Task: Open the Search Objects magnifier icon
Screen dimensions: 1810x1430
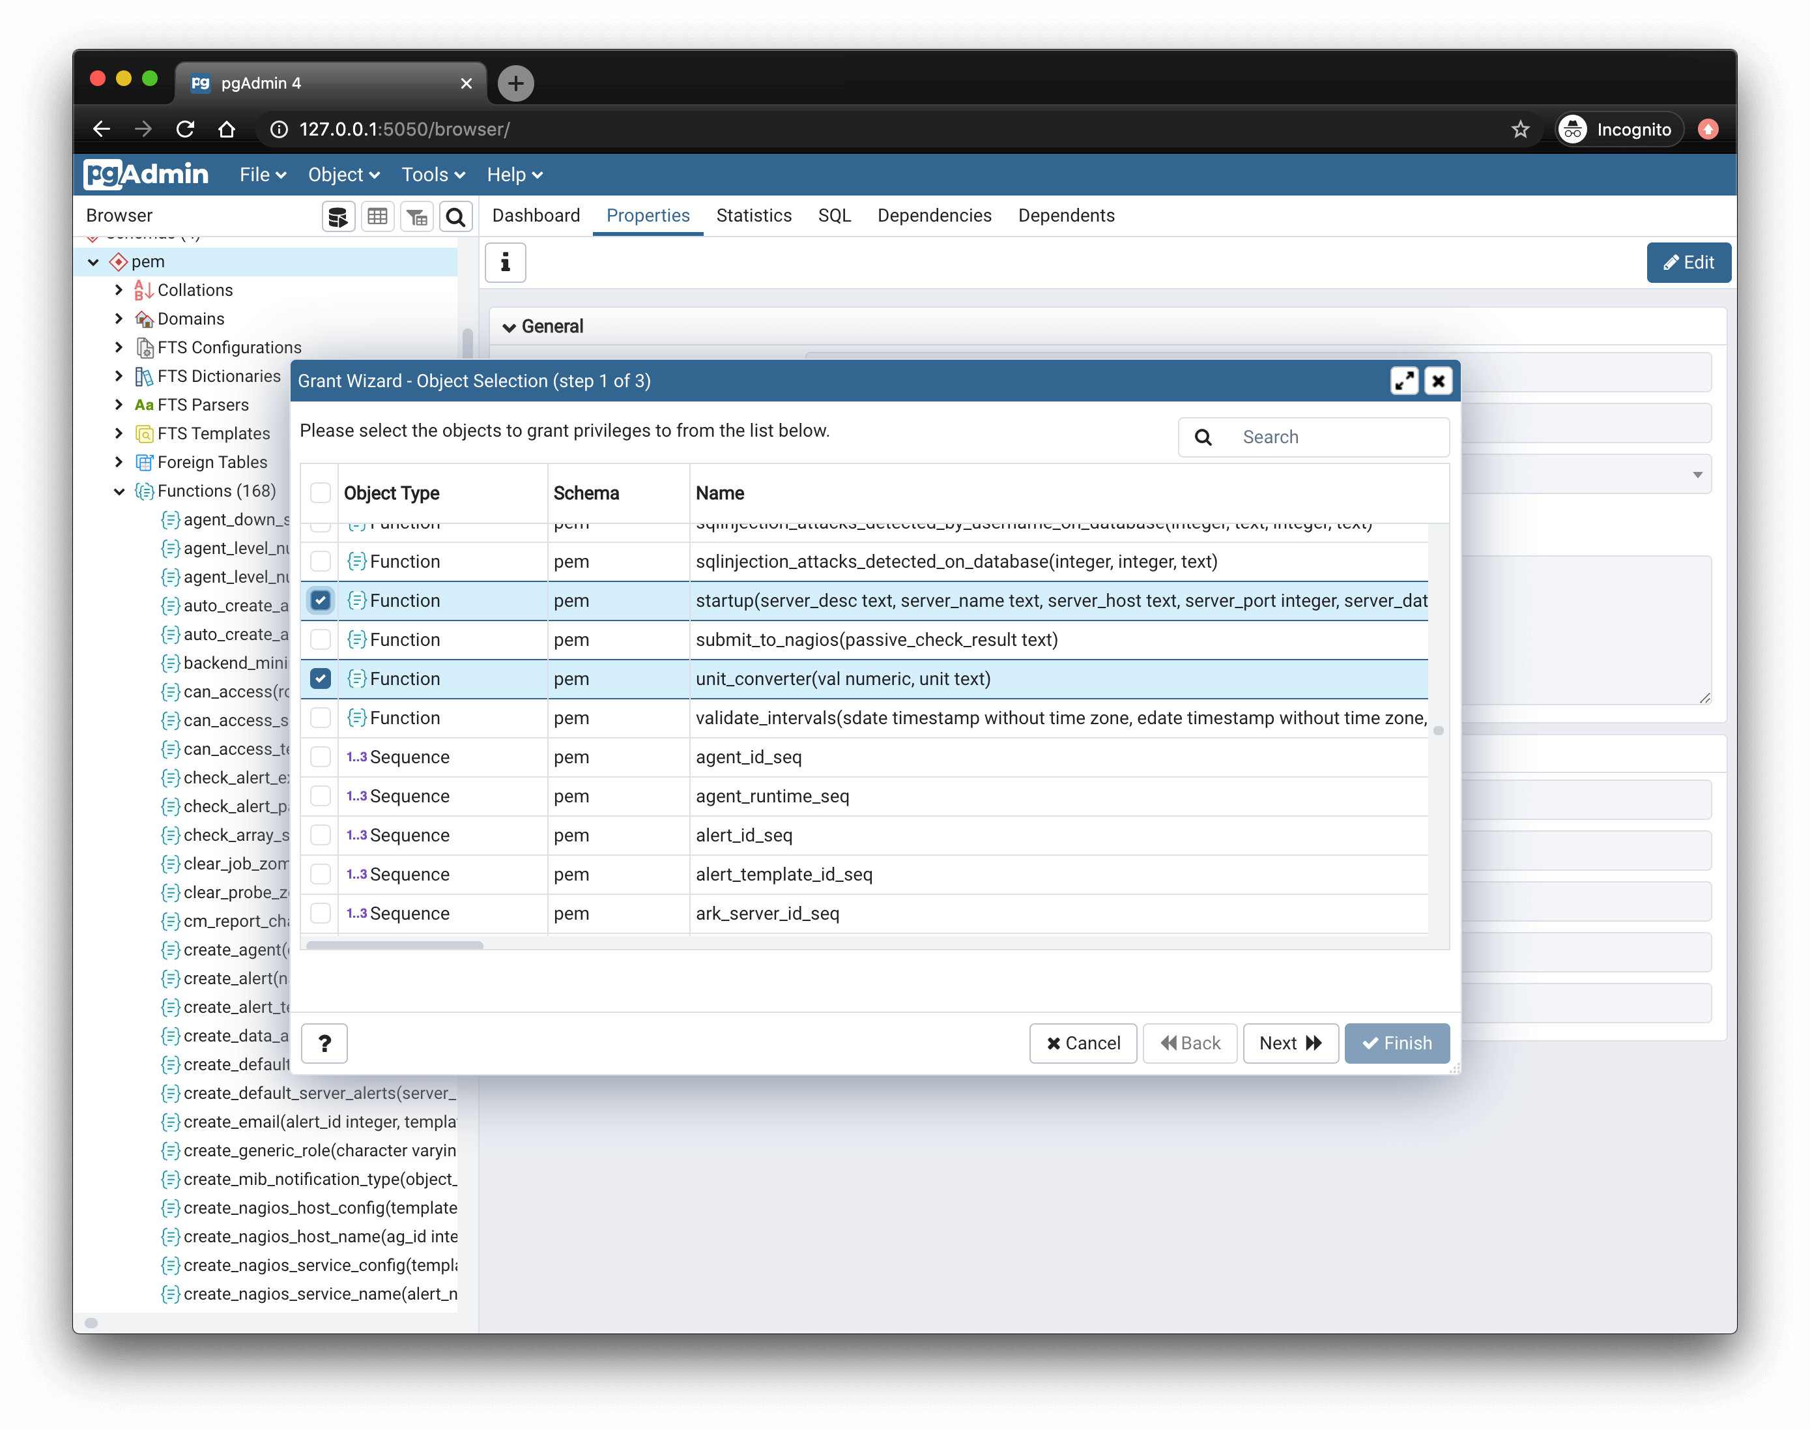Action: pyautogui.click(x=456, y=217)
